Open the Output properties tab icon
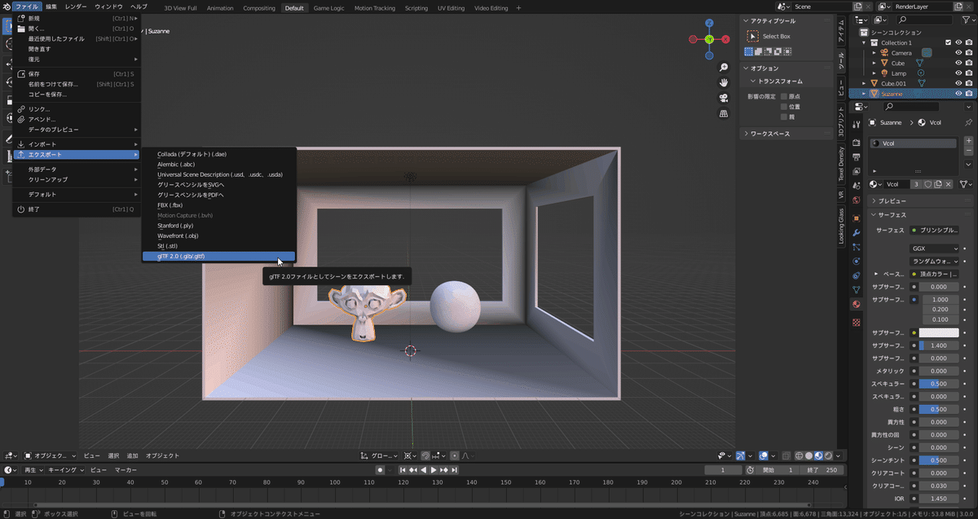 [856, 156]
